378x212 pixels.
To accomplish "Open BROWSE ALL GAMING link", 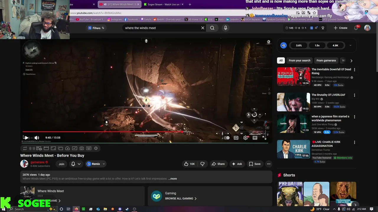I will coord(181,198).
